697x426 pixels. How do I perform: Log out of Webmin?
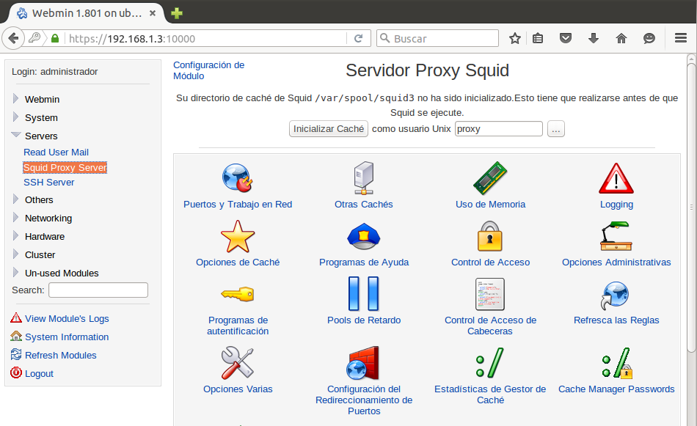(x=39, y=374)
